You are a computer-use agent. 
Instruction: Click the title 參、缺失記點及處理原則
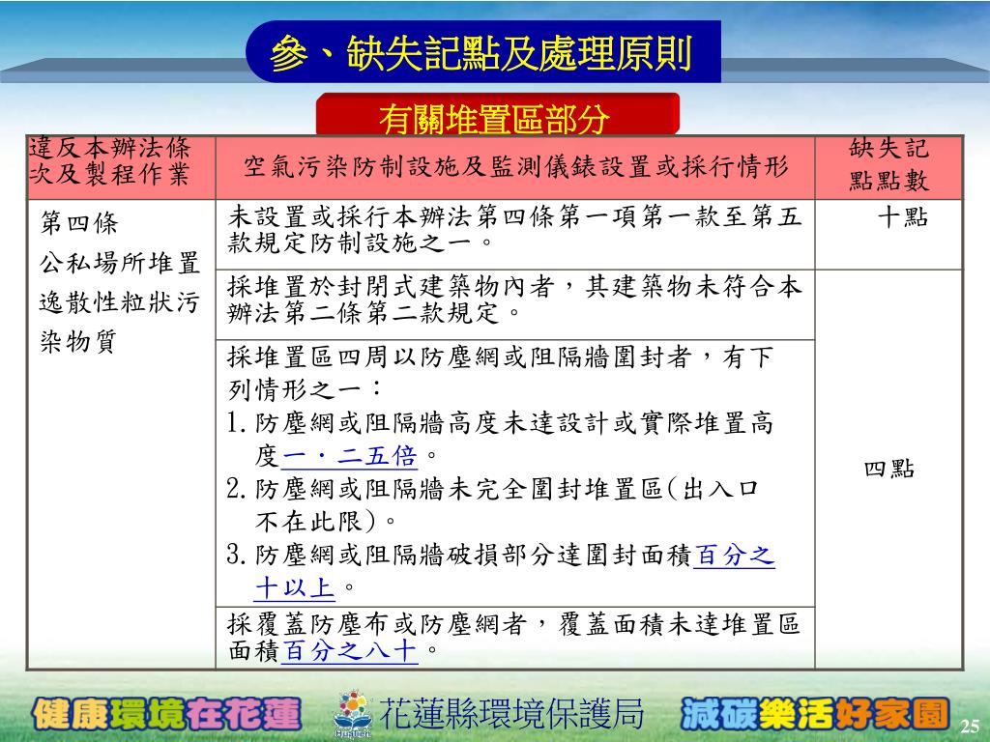tap(482, 52)
